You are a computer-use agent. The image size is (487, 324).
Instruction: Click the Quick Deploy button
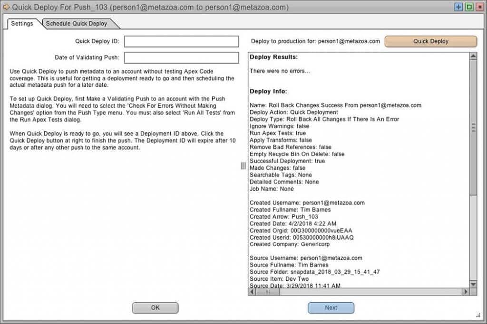point(430,41)
